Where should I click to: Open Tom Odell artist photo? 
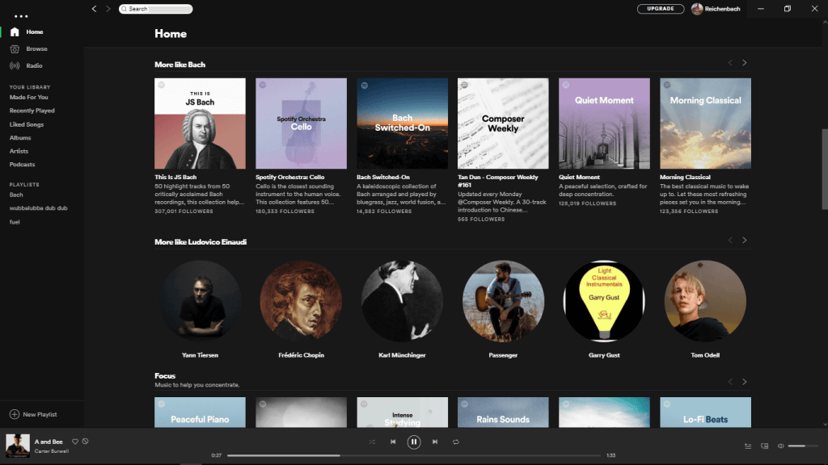click(705, 301)
